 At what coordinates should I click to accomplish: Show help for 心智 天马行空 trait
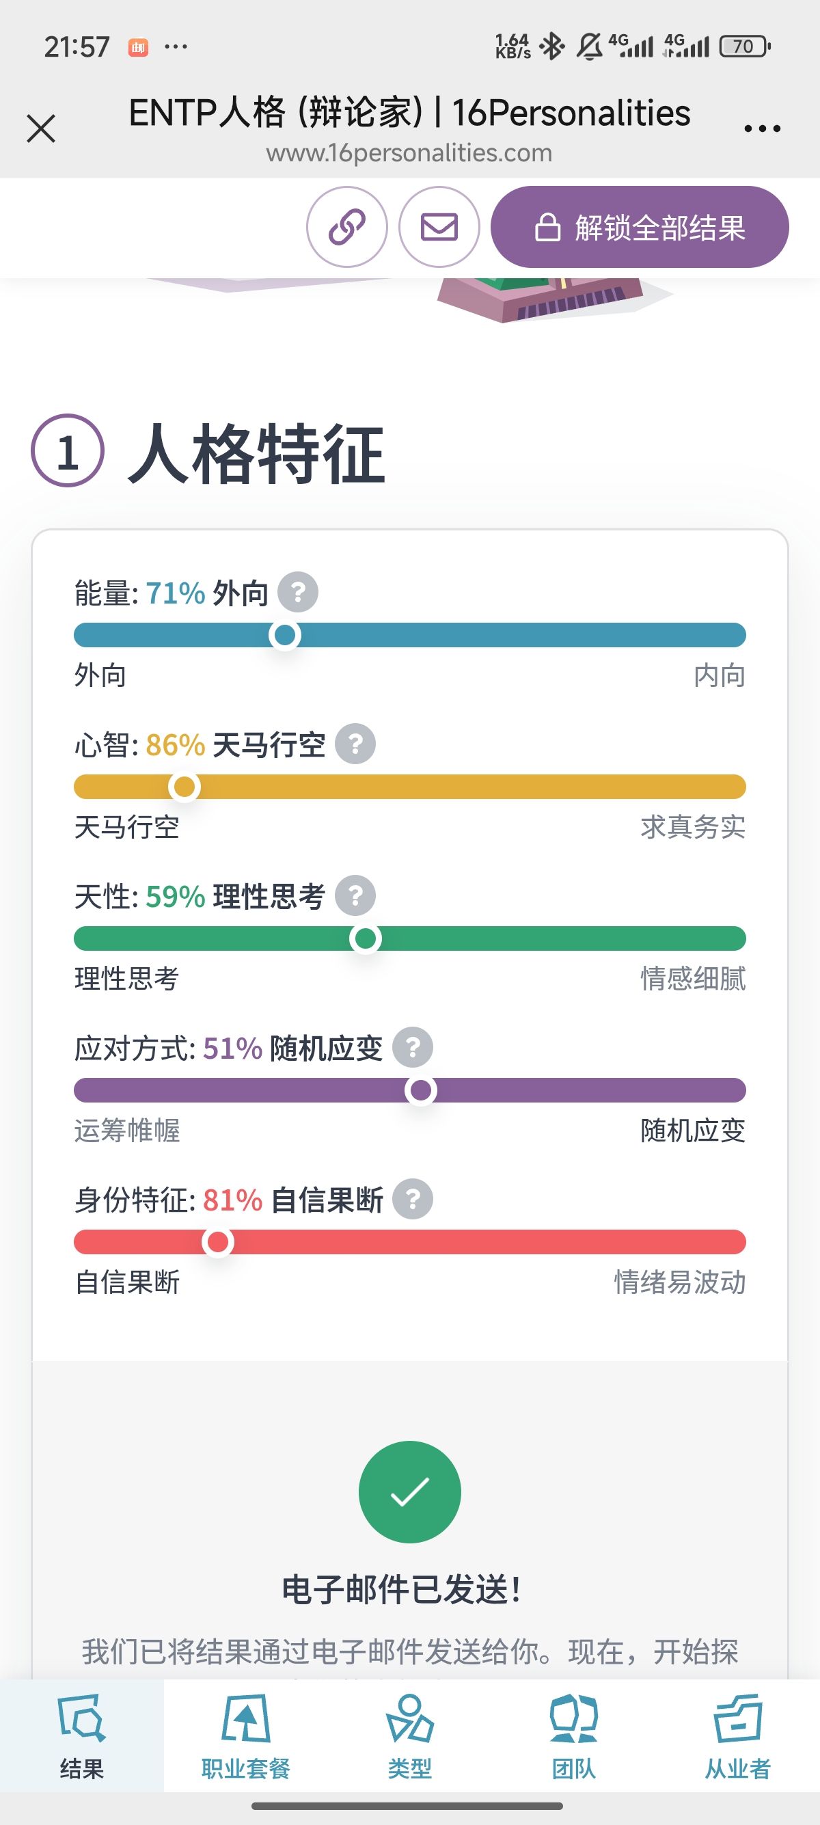355,744
